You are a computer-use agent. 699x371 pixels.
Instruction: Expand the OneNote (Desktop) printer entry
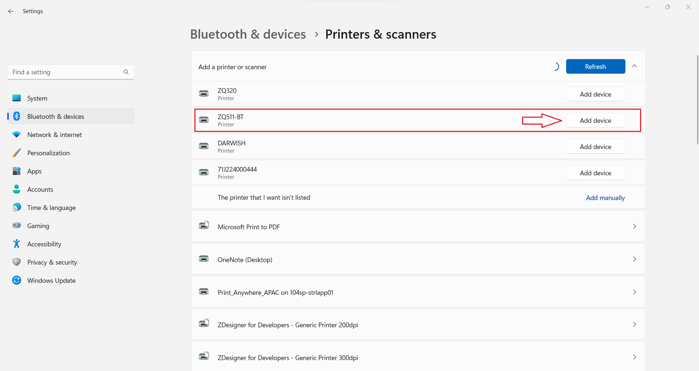point(635,259)
